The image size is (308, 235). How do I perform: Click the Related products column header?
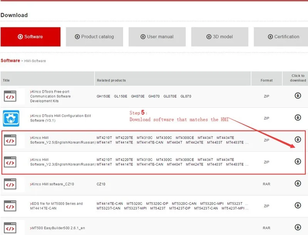coord(172,79)
